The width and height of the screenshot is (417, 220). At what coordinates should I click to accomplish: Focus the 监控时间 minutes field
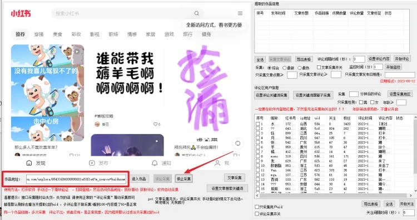pos(378,67)
